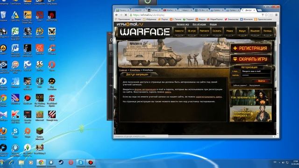Open the Забыли пароль link
The height and width of the screenshot is (168, 299).
point(240,85)
